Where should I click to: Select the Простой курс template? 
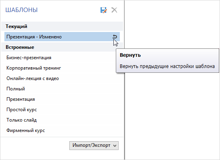pyautogui.click(x=22, y=110)
